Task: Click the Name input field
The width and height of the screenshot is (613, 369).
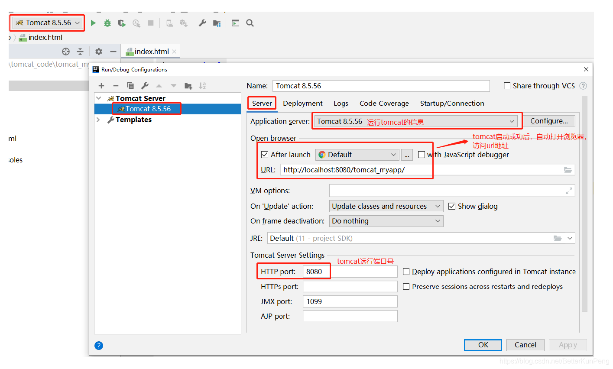Action: 381,86
